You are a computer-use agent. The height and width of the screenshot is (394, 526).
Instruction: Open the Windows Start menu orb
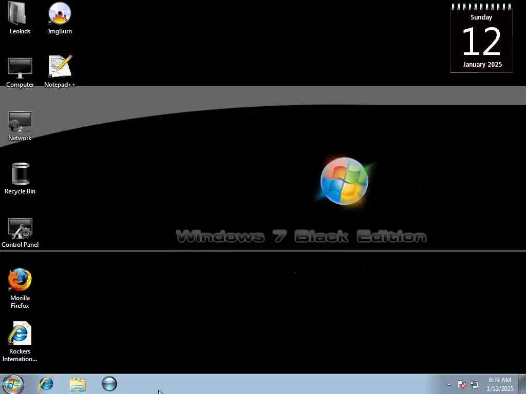coord(13,384)
